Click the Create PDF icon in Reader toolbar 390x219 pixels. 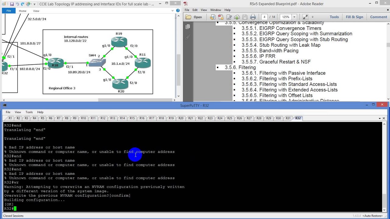[221, 17]
